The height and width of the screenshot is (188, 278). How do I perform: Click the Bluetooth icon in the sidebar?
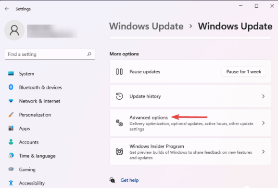(x=11, y=87)
